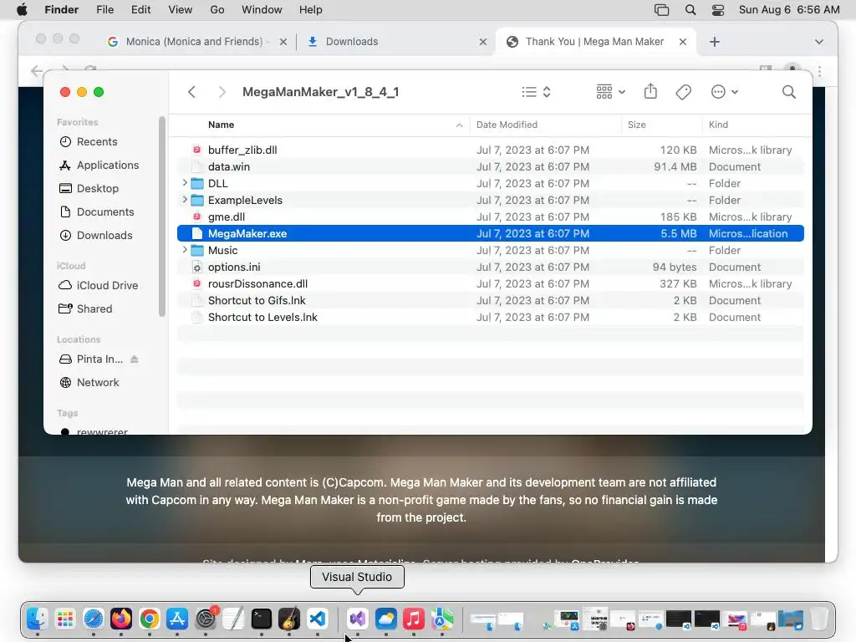Open Music app from the Dock

tap(414, 619)
